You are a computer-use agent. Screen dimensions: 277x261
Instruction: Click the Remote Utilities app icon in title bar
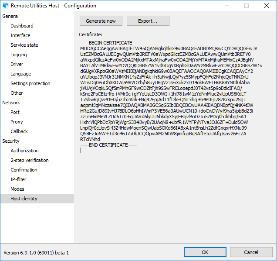point(5,6)
